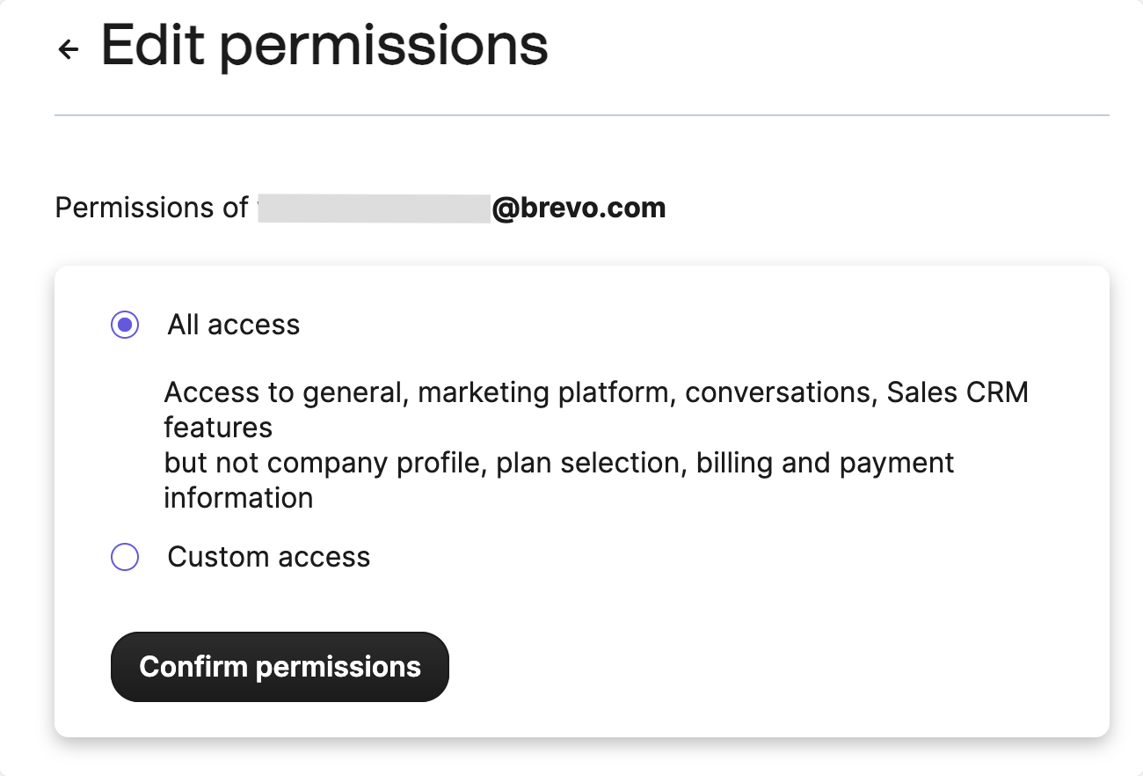Screen dimensions: 1143x776
Task: Click the @brevo.com email domain text
Action: (x=579, y=209)
